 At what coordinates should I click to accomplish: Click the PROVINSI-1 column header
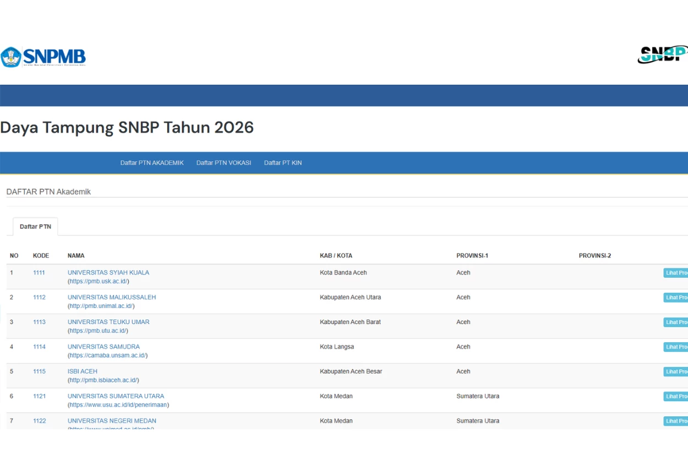tap(472, 256)
